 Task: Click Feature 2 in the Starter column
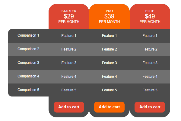(x=69, y=49)
